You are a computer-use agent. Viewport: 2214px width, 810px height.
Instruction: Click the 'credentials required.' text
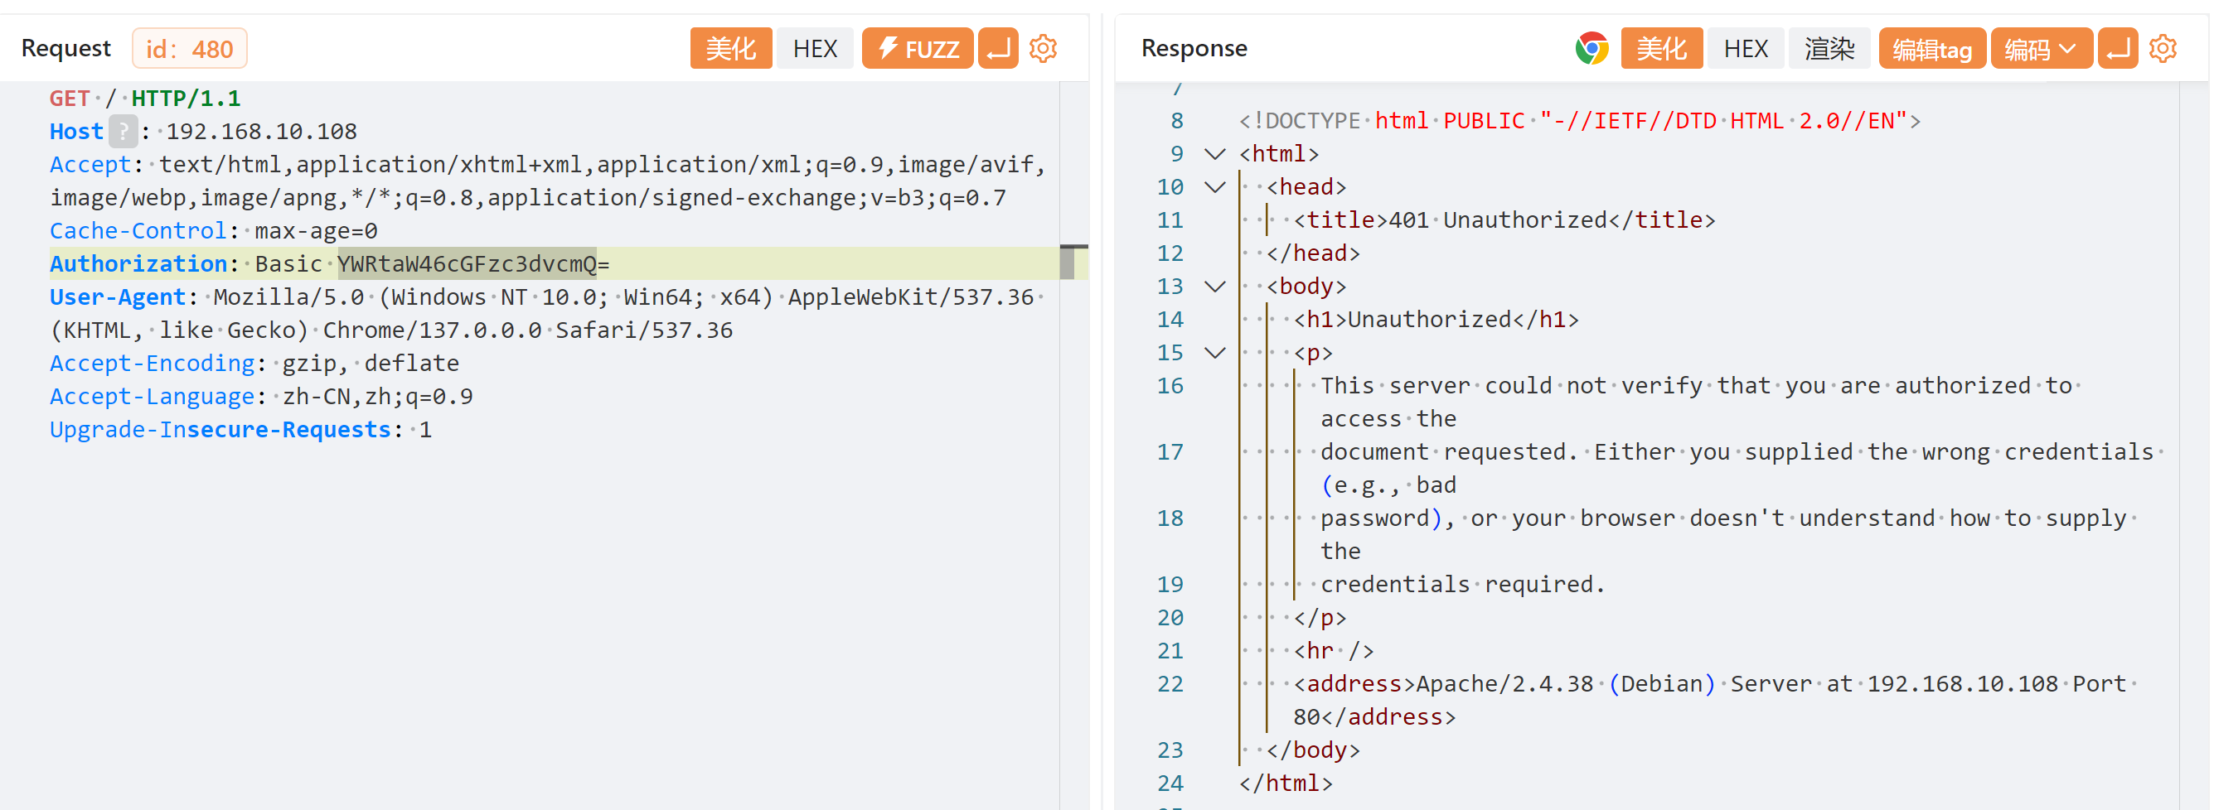click(1463, 585)
